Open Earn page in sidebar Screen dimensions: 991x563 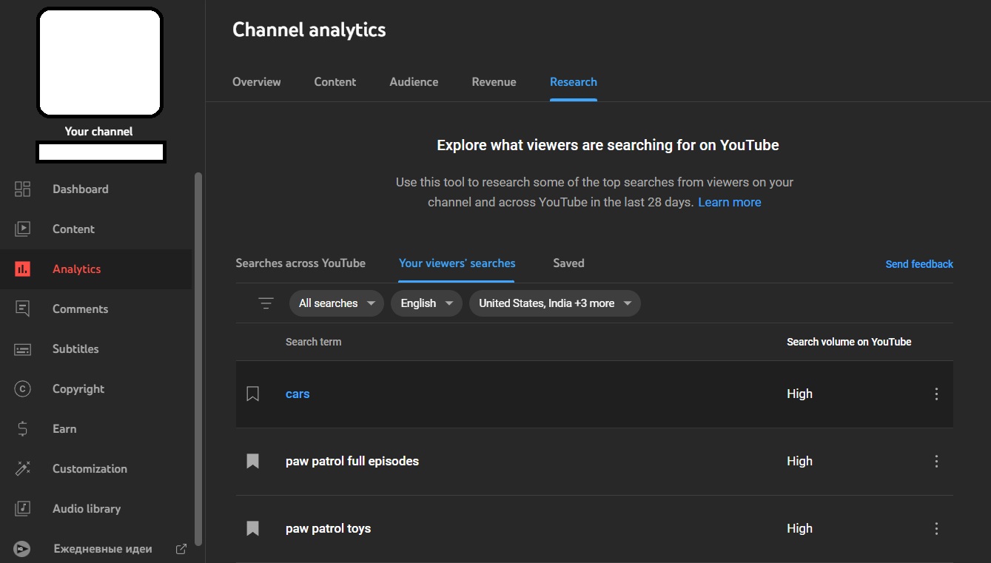click(x=64, y=429)
